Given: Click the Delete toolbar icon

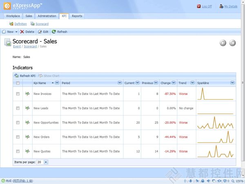Looking at the screenshot, I should 22,31.
